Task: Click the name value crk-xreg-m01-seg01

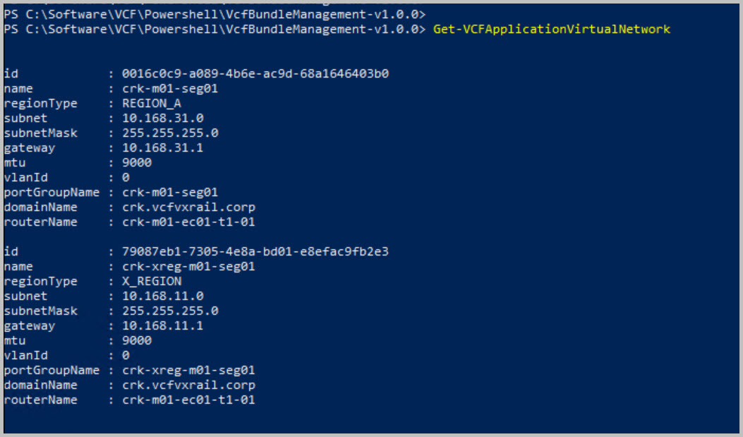Action: 188,266
